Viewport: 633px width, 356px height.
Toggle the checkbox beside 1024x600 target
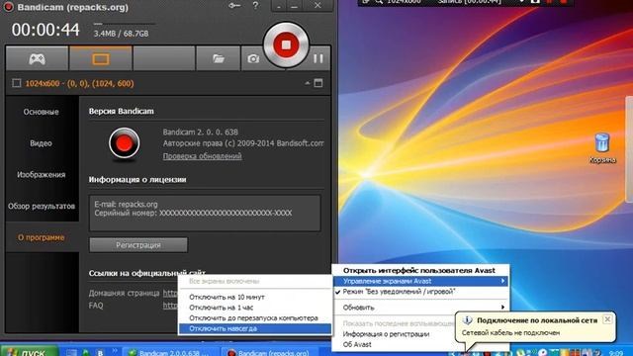17,83
